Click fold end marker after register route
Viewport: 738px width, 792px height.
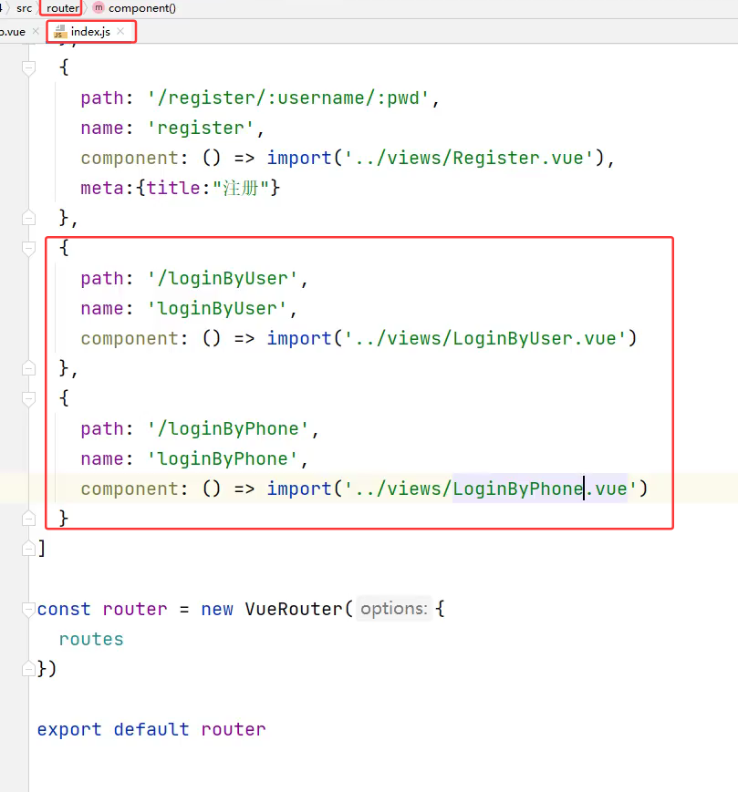[x=29, y=218]
